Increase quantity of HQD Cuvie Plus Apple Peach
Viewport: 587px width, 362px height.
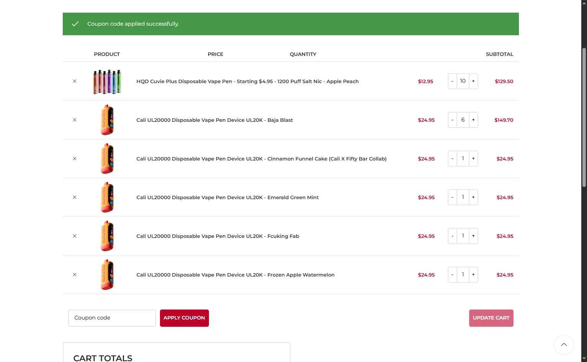pyautogui.click(x=473, y=81)
